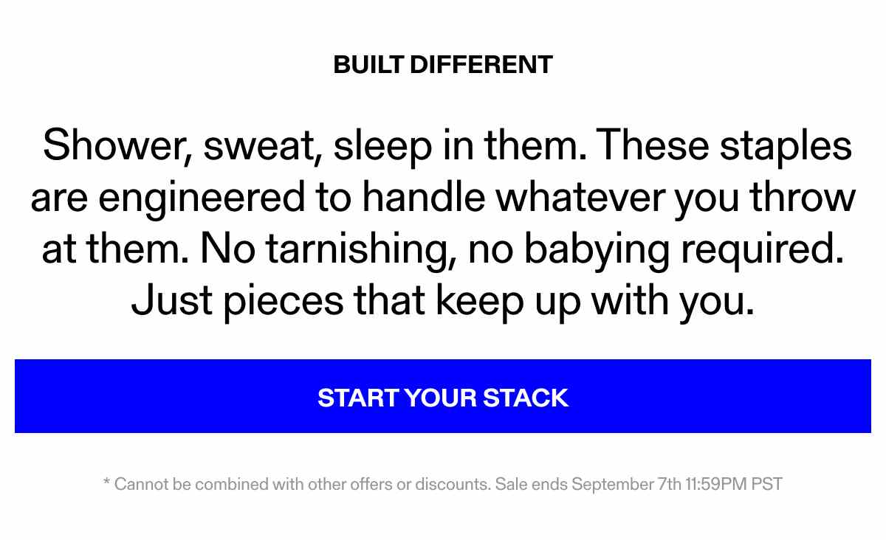Click the "Sale ends" text
Image resolution: width=886 pixels, height=540 pixels.
(x=532, y=485)
